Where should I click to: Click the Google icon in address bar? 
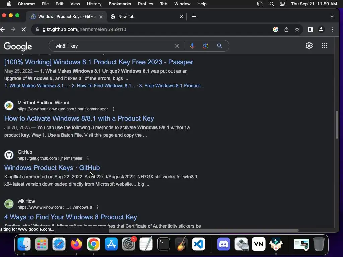276,29
